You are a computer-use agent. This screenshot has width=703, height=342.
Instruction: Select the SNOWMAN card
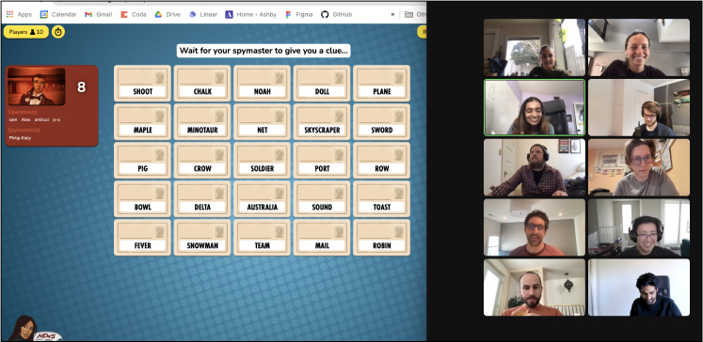pyautogui.click(x=202, y=238)
